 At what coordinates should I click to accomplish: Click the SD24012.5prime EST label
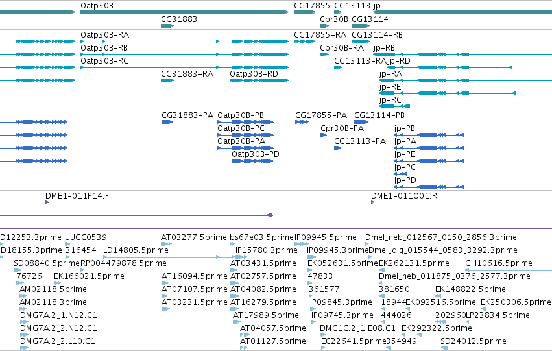(x=474, y=341)
